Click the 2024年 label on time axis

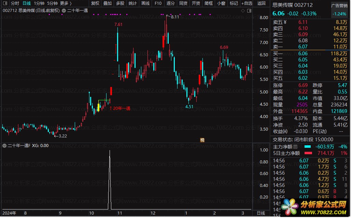[x=9, y=213]
